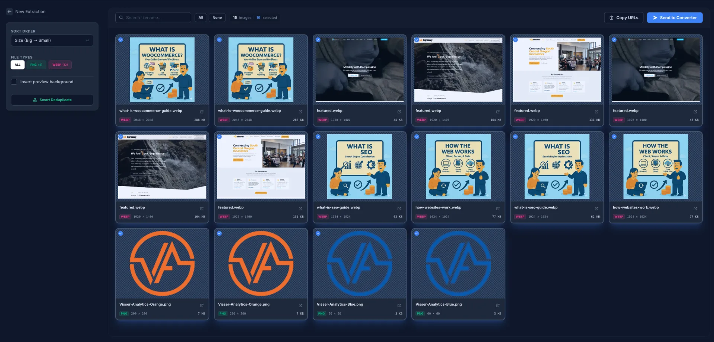Click the back arrow beside New Extraction
The image size is (714, 342).
coord(9,12)
